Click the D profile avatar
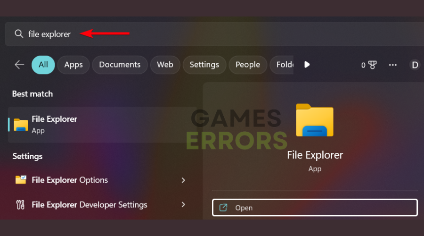The width and height of the screenshot is (424, 236). [415, 65]
